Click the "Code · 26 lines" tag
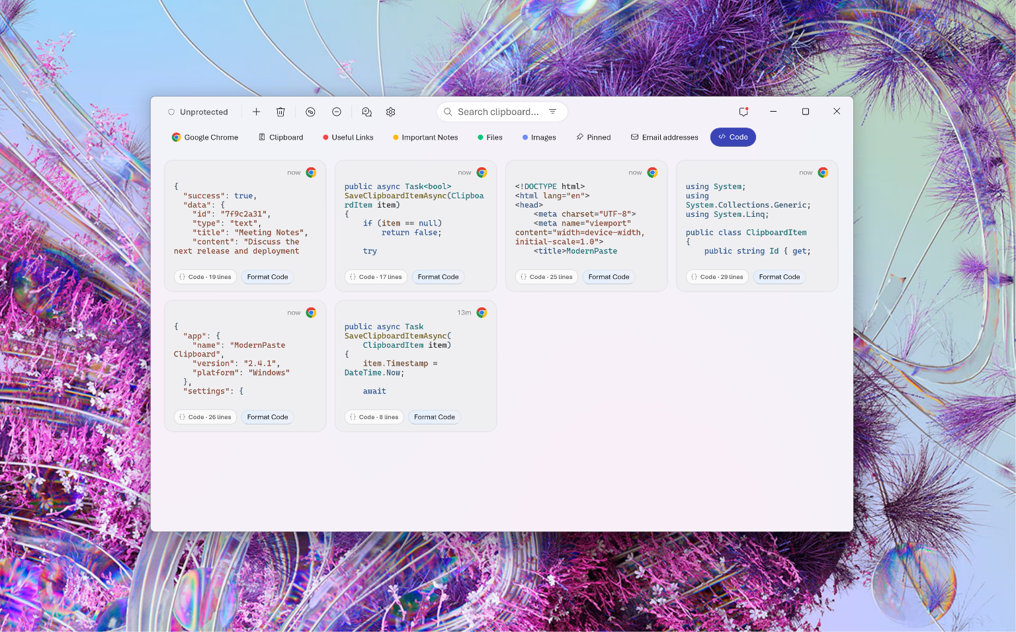 [x=205, y=417]
